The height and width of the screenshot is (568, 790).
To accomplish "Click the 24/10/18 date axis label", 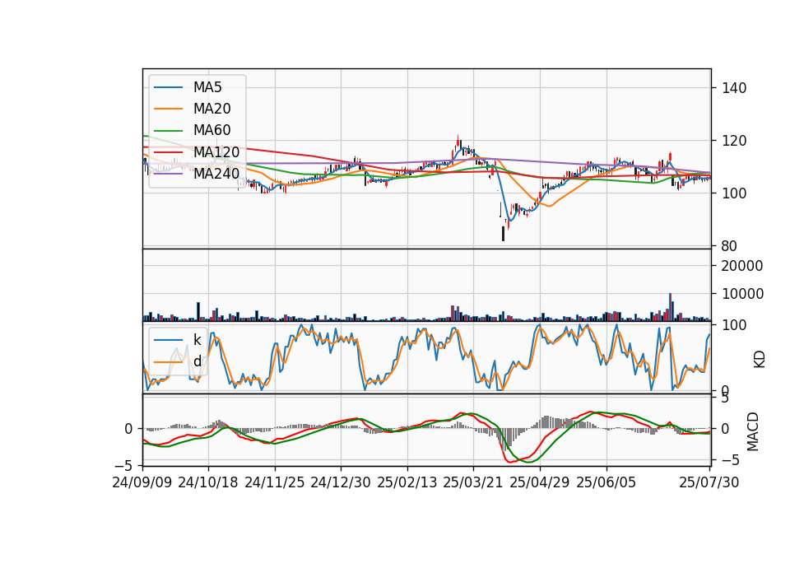I will click(x=208, y=482).
